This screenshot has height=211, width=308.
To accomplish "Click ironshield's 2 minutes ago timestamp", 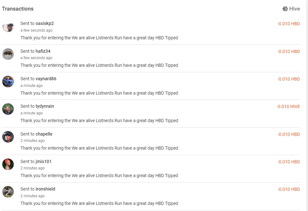I will [x=32, y=196].
